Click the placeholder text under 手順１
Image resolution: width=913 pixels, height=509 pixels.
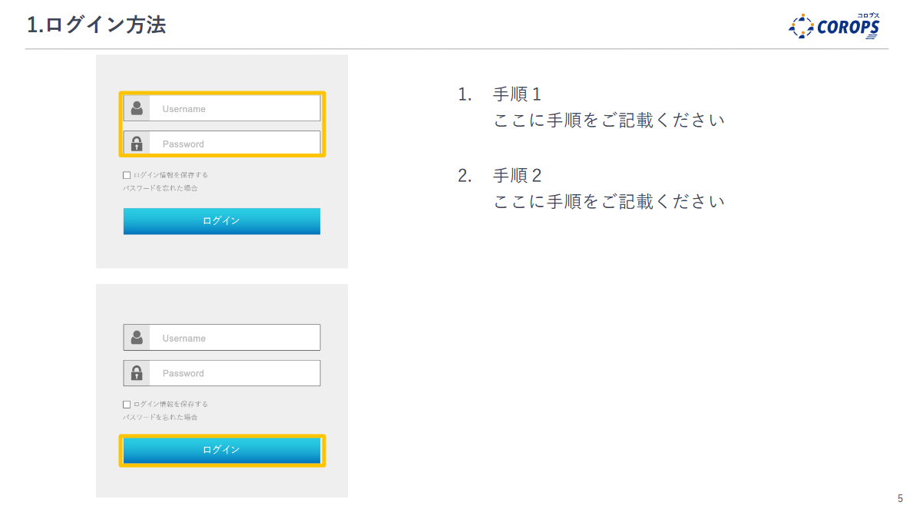pos(609,121)
